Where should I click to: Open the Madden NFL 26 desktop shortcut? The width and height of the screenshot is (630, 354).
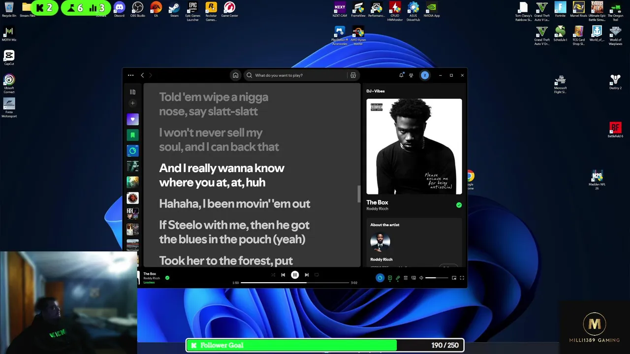(x=597, y=179)
